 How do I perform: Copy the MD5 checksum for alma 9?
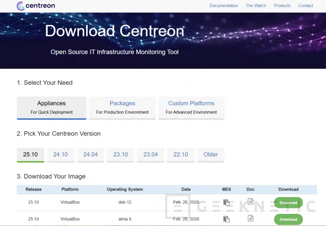227,219
